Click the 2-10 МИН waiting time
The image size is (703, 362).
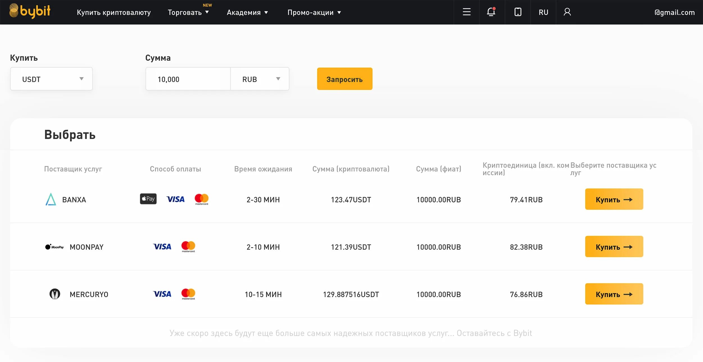coord(263,247)
